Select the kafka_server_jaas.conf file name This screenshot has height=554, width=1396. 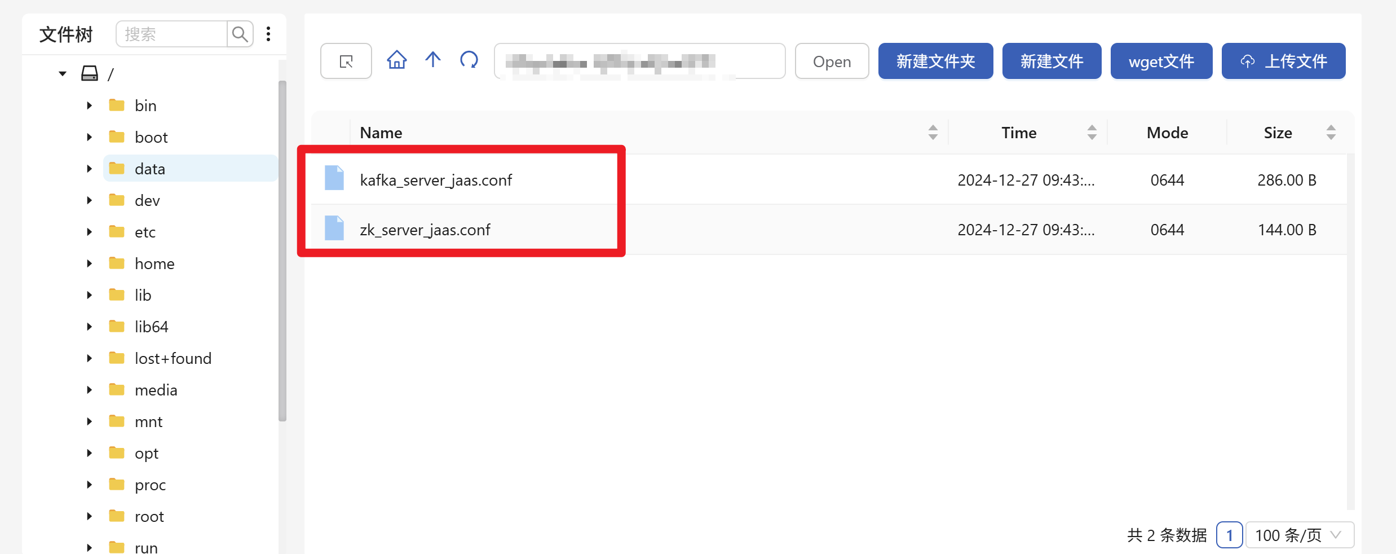tap(436, 180)
